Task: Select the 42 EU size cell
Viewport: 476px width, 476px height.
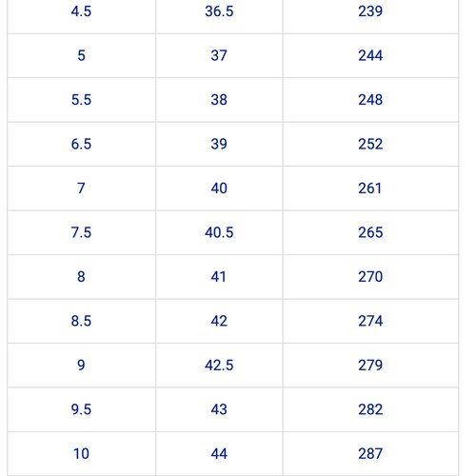Action: [219, 321]
